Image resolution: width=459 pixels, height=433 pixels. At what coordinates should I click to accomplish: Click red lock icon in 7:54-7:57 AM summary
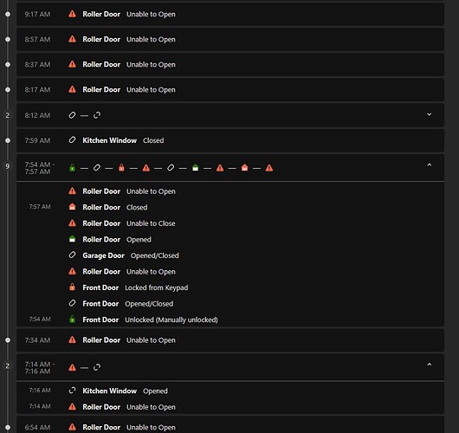121,168
